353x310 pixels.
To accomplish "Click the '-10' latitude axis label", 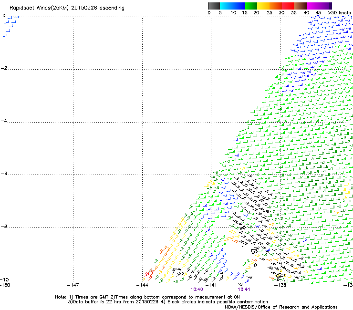I will (4, 279).
